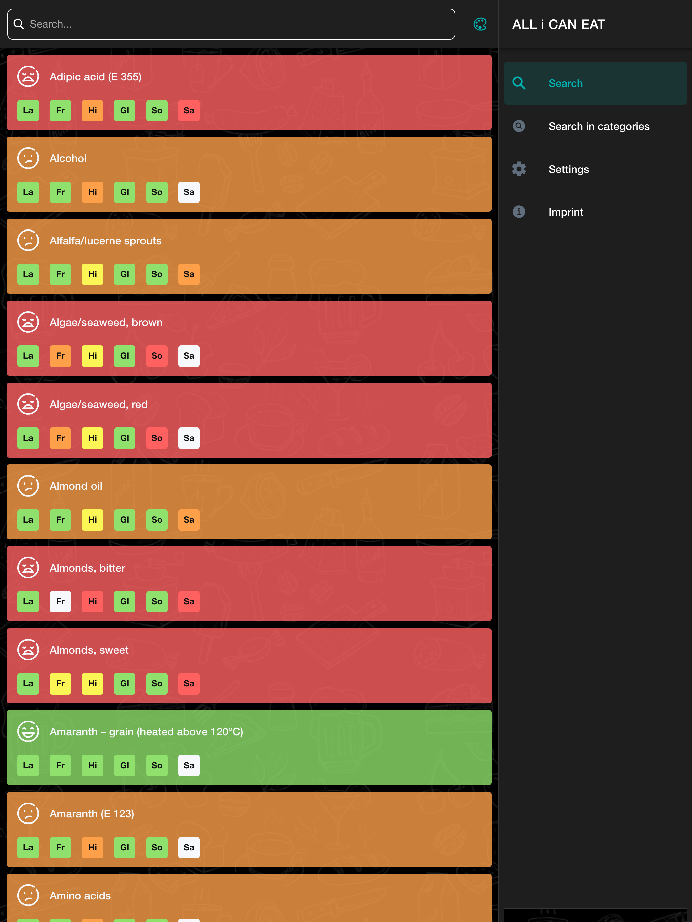This screenshot has width=692, height=922.
Task: Click the orange Sa tag on Almond oil
Action: click(x=189, y=520)
